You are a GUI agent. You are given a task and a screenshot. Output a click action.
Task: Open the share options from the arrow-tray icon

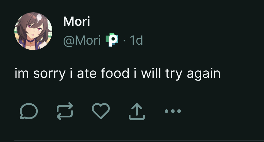[137, 111]
